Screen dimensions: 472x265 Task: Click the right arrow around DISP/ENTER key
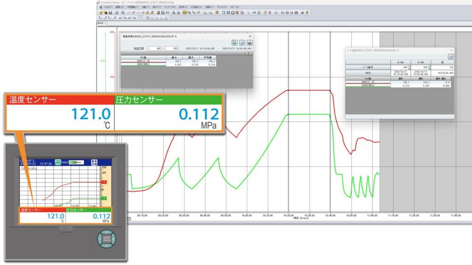(113, 239)
